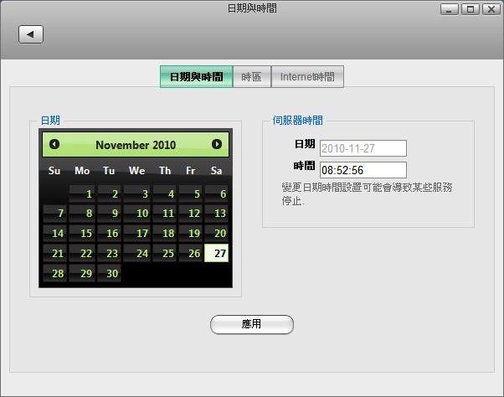Click the back arrow button
This screenshot has width=504, height=397.
pos(31,34)
